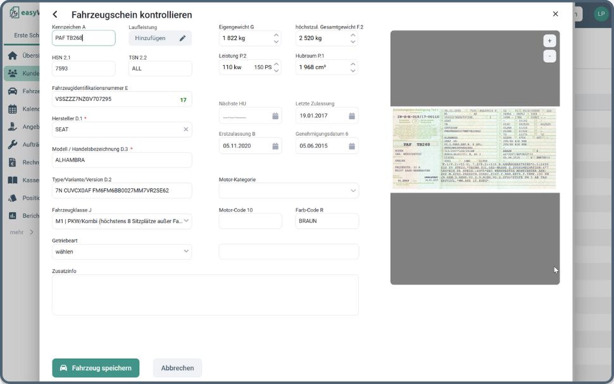
Task: Open calendar picker for Letzte Zulassung
Action: point(351,116)
